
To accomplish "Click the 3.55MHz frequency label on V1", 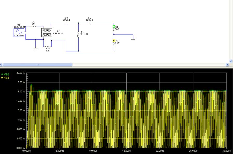I will (18, 35).
